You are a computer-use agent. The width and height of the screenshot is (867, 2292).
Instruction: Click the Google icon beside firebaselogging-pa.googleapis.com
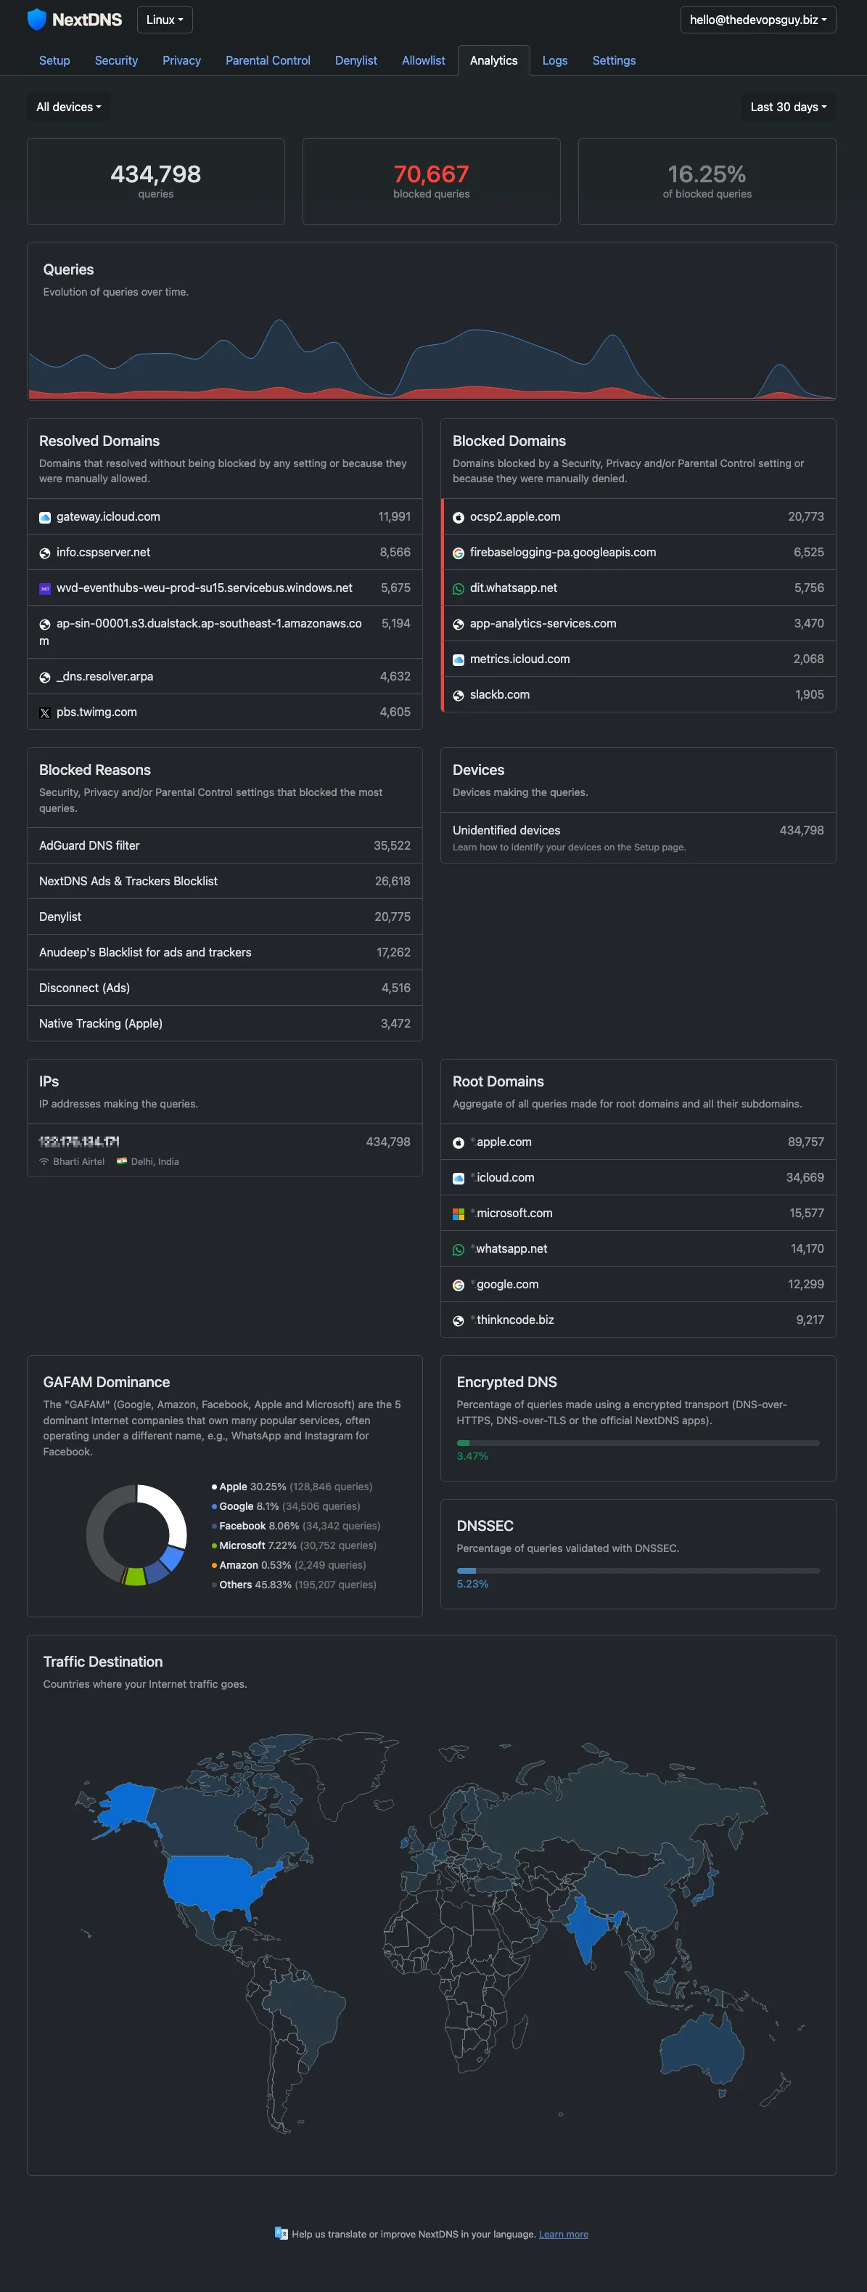(458, 553)
